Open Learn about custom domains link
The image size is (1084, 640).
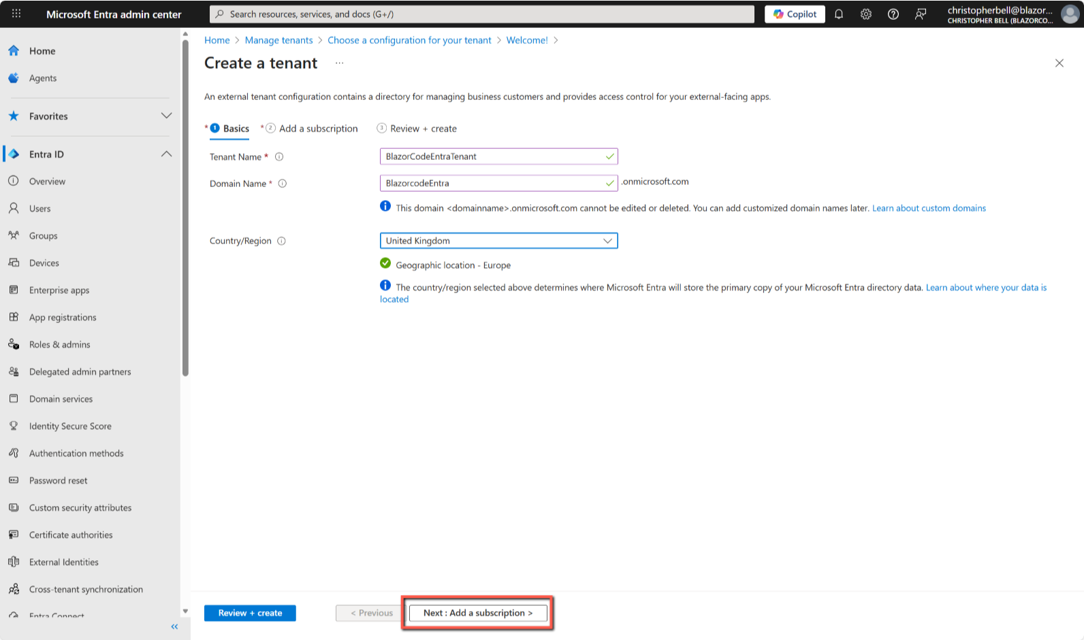pyautogui.click(x=929, y=208)
